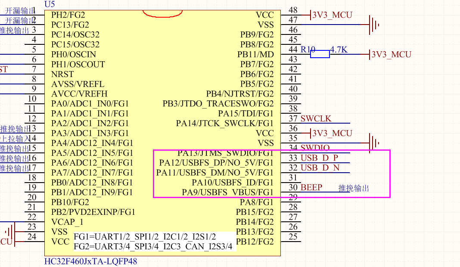Click pin name VCAP_1
The image size is (460, 267).
point(67,222)
